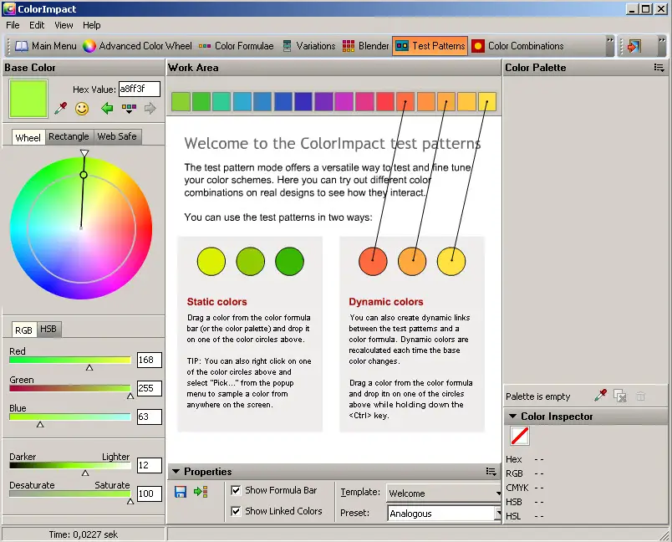Click the hue pointer on color wheel
The image size is (672, 542).
(x=84, y=153)
